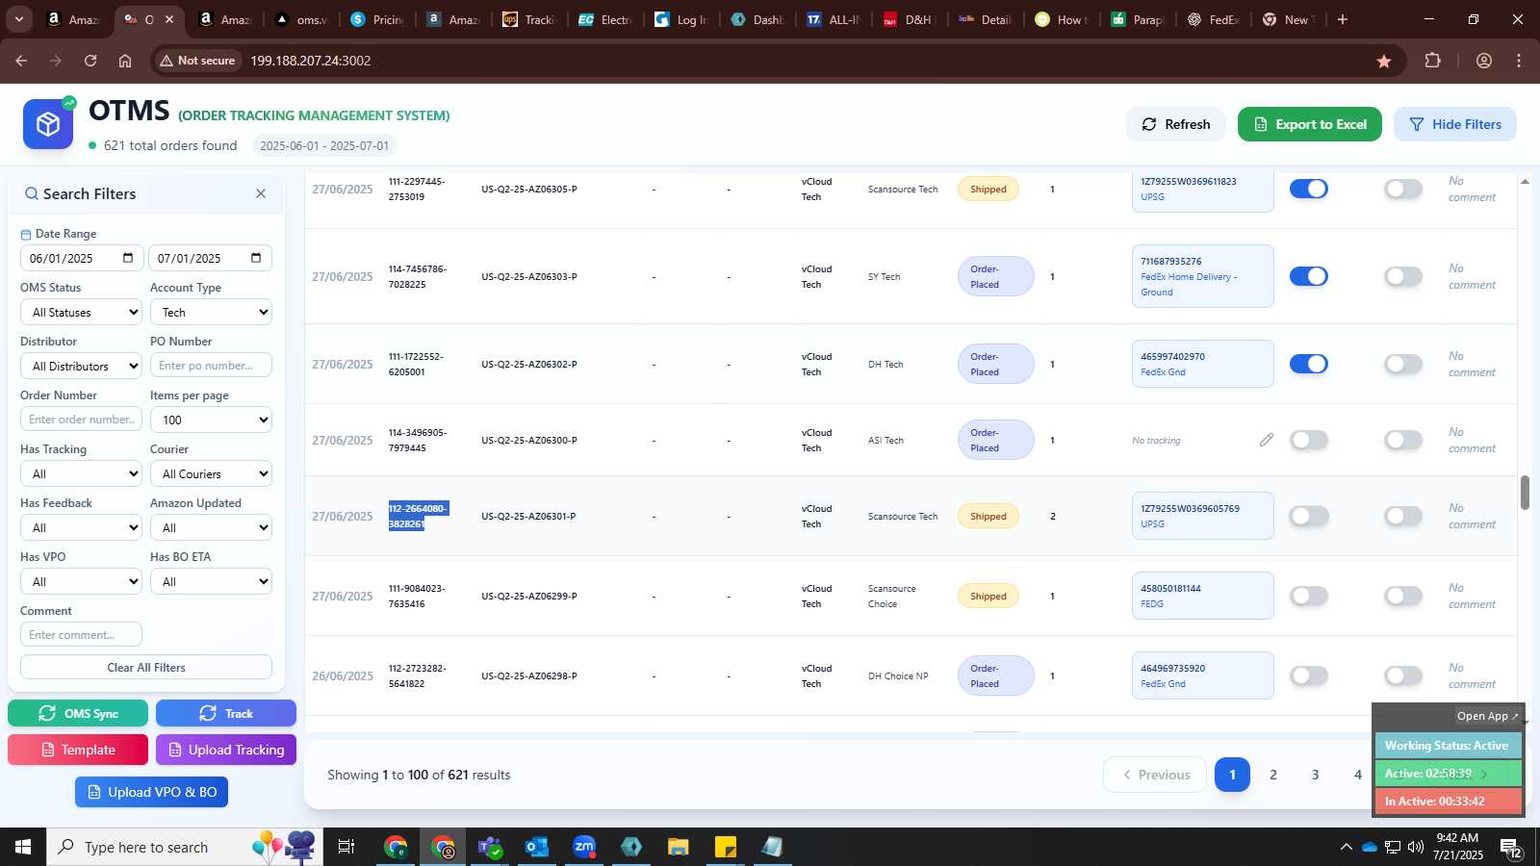Click the orders table vertical scrollbar thumb
The image size is (1540, 866).
(1525, 493)
